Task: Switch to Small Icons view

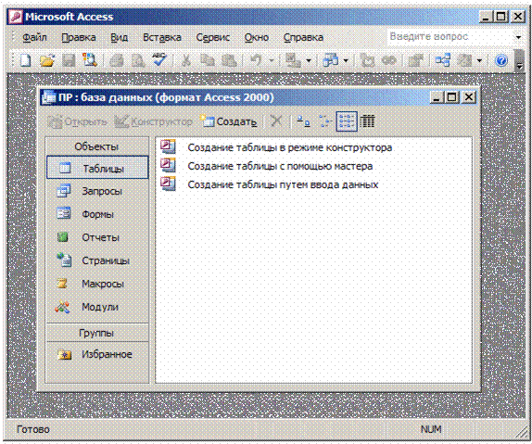Action: [x=325, y=121]
